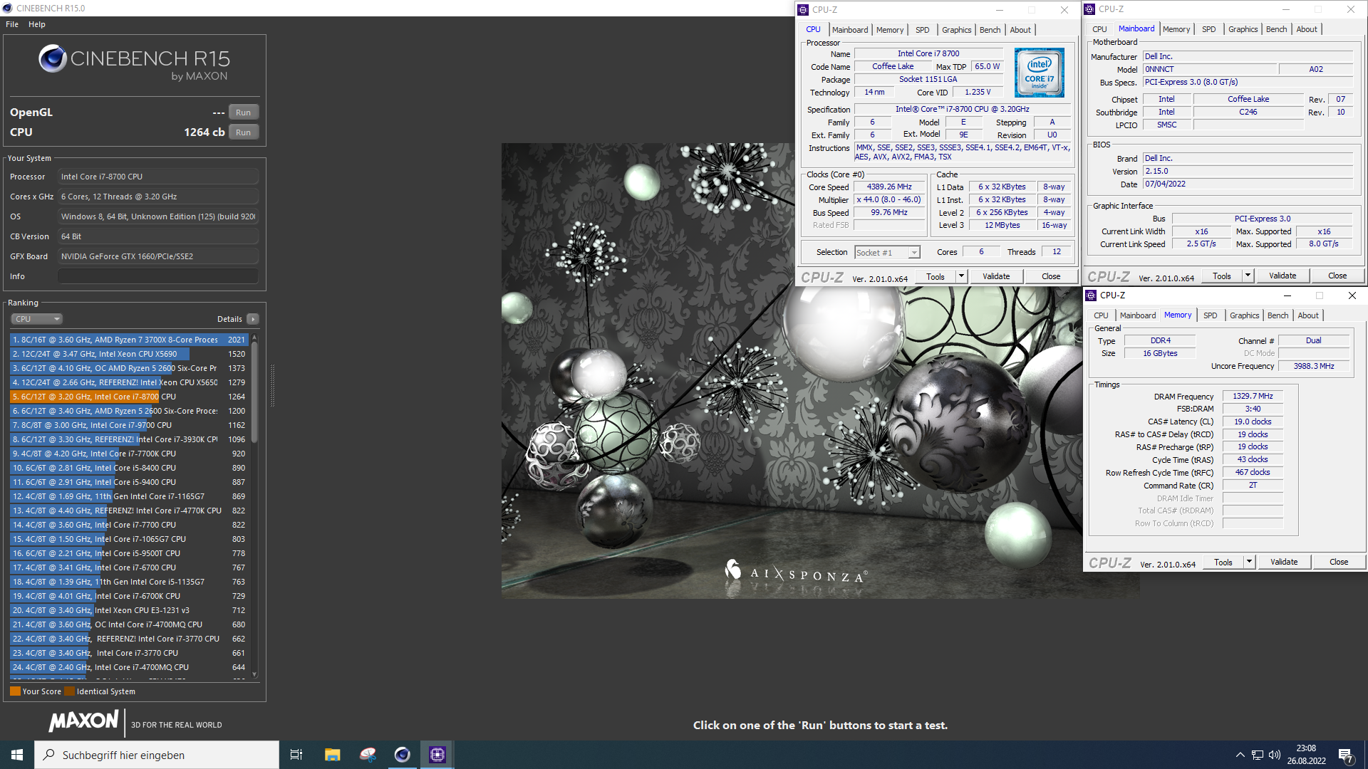Viewport: 1368px width, 769px height.
Task: Expand Tools dropdown arrow in CPU tab window
Action: [961, 277]
